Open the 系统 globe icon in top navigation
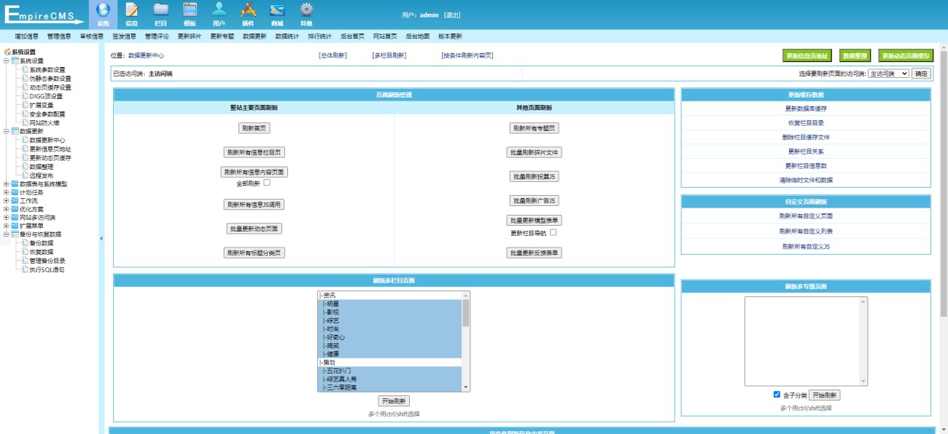The width and height of the screenshot is (948, 434). pos(103,10)
